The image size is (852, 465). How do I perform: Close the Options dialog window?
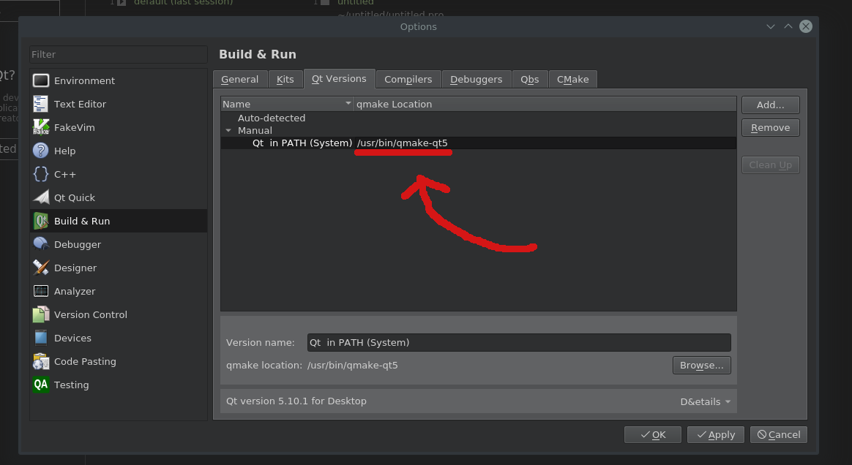coord(806,26)
